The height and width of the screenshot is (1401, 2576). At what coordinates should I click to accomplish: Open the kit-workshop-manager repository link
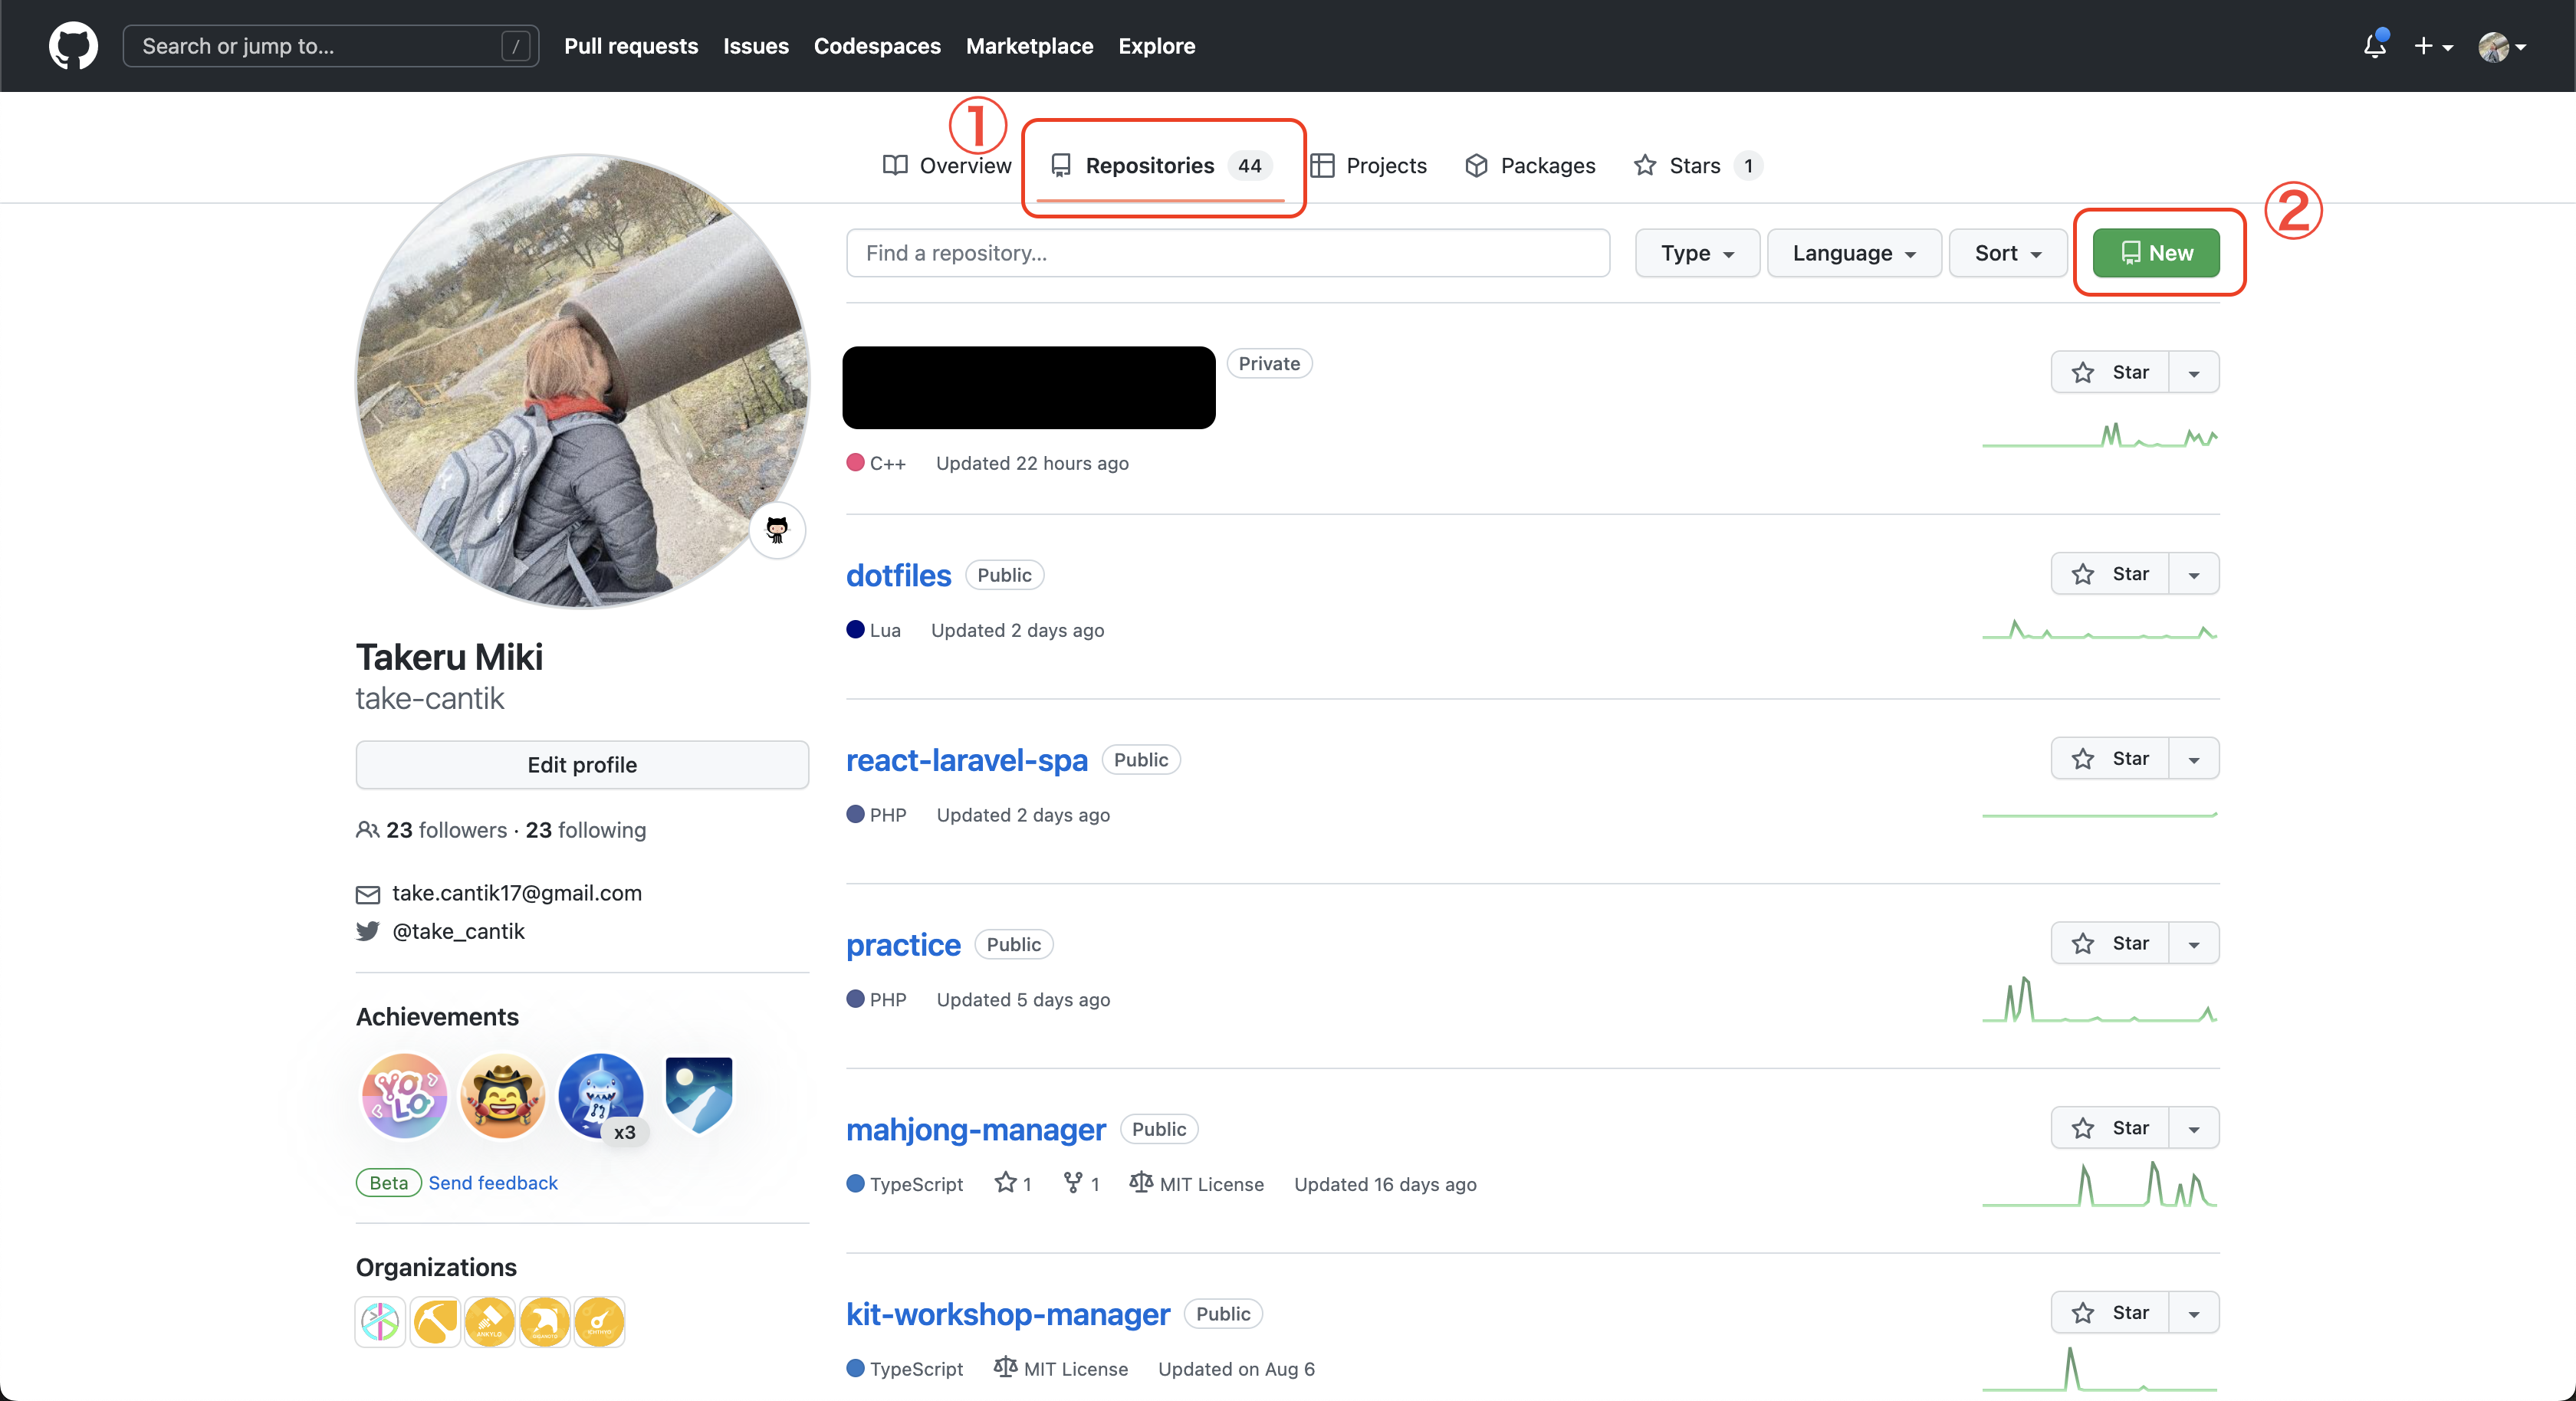pos(1007,1314)
